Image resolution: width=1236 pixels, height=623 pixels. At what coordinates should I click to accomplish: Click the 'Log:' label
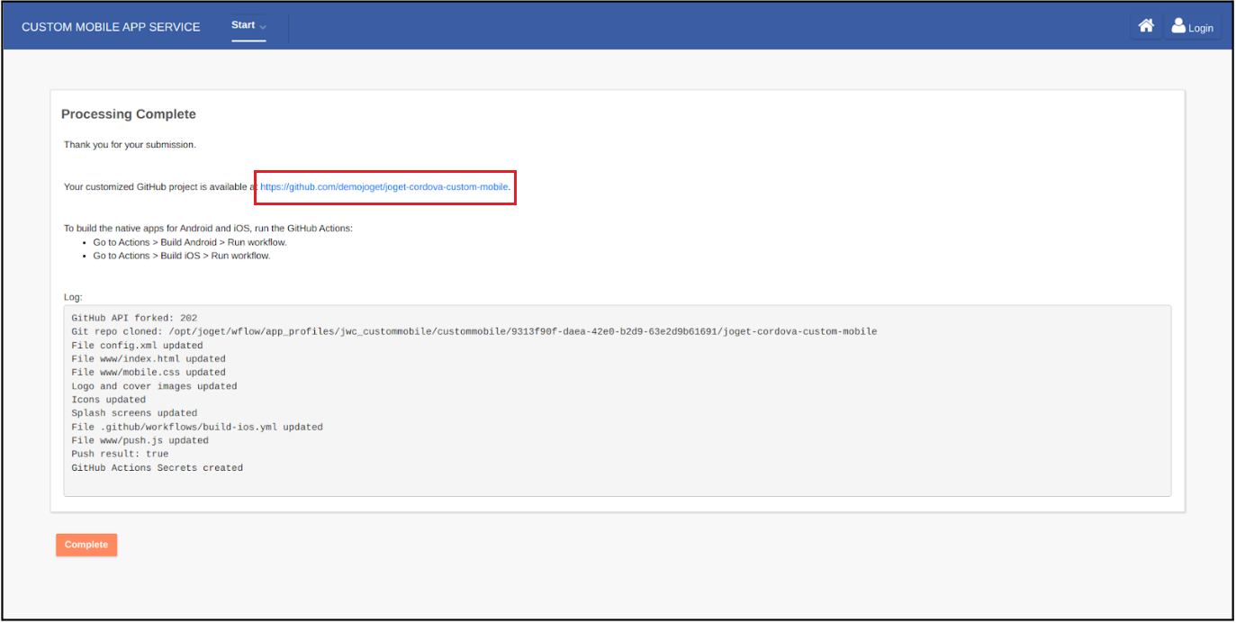(73, 297)
